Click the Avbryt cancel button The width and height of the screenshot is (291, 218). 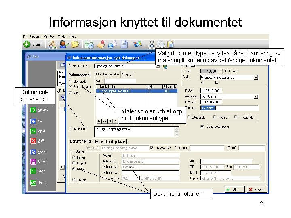coord(257,189)
